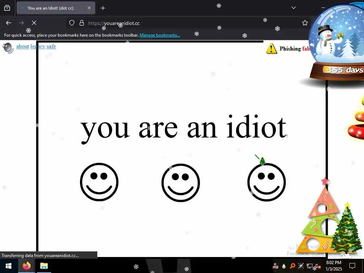Open File Explorer from the taskbar
This screenshot has width=364, height=273.
click(x=44, y=266)
